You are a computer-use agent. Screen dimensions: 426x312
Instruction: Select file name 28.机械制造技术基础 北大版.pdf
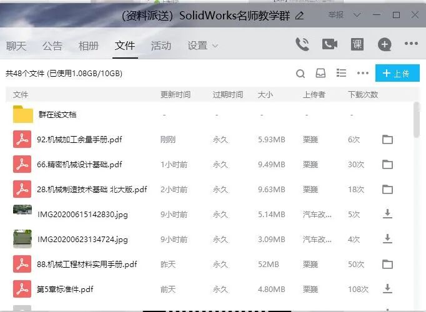92,189
